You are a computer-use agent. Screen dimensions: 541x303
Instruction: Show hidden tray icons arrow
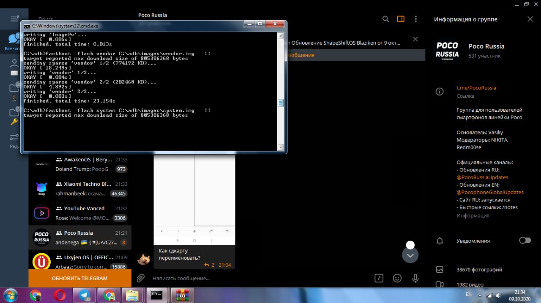click(x=480, y=295)
